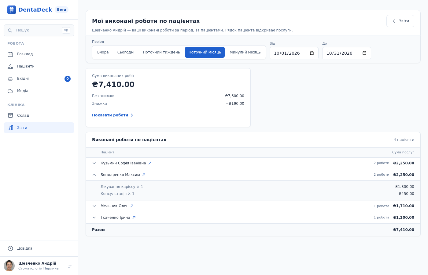Open Медіа cloud icon in sidebar
The width and height of the screenshot is (428, 275).
[x=10, y=91]
